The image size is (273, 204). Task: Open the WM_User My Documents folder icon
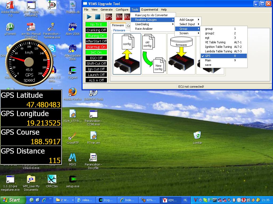(31, 183)
